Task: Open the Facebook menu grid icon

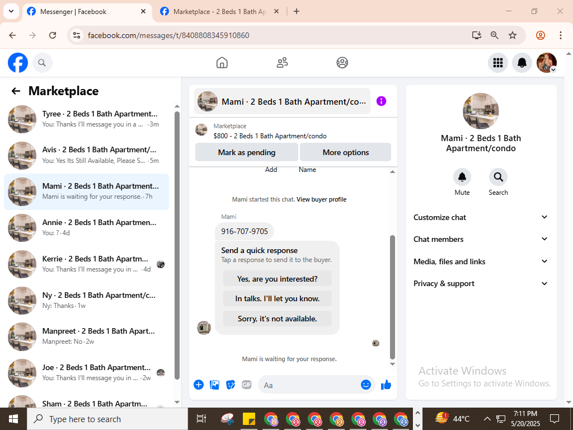Action: pos(497,63)
